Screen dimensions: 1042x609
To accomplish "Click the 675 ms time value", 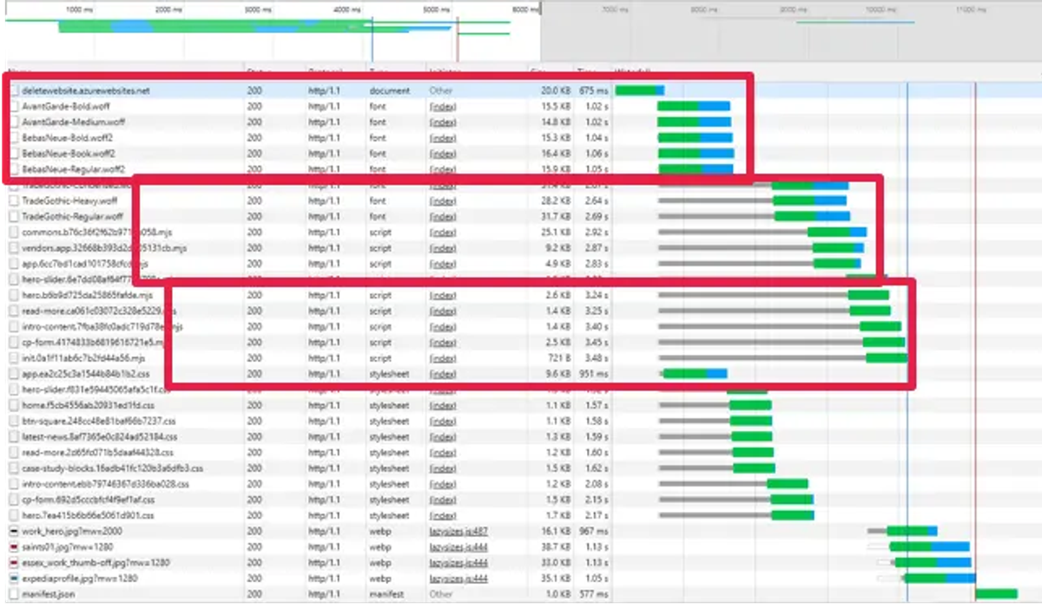I will click(593, 90).
